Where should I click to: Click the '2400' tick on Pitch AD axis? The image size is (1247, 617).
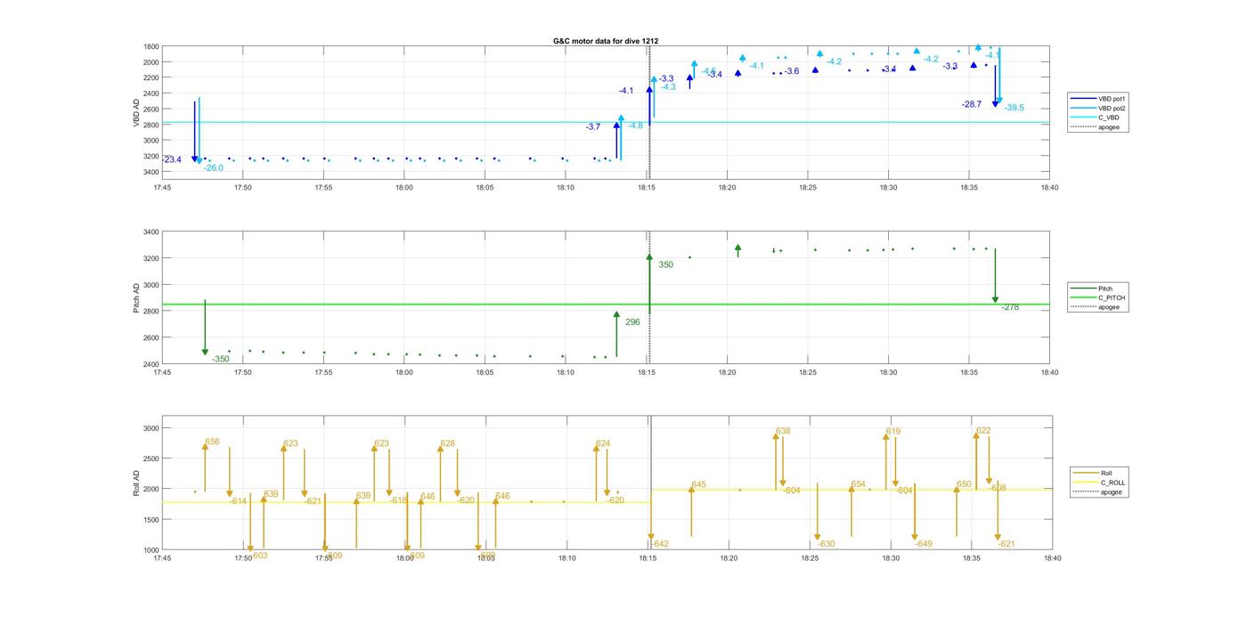(x=151, y=364)
